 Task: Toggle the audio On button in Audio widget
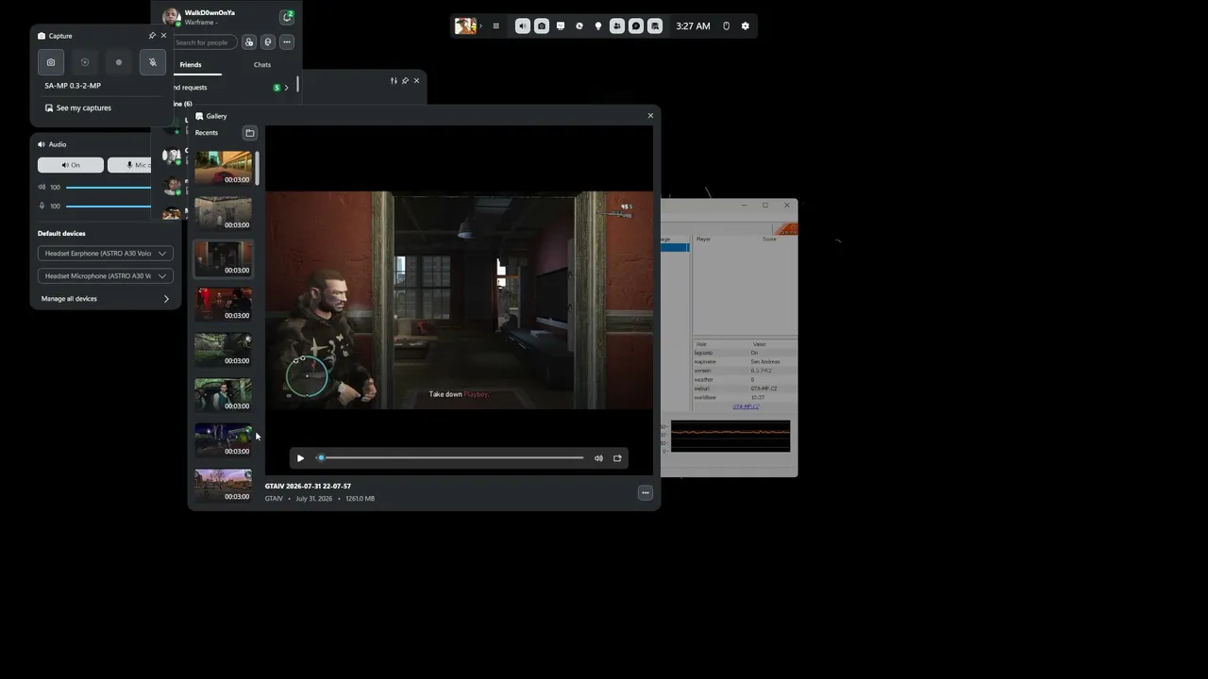click(x=71, y=165)
